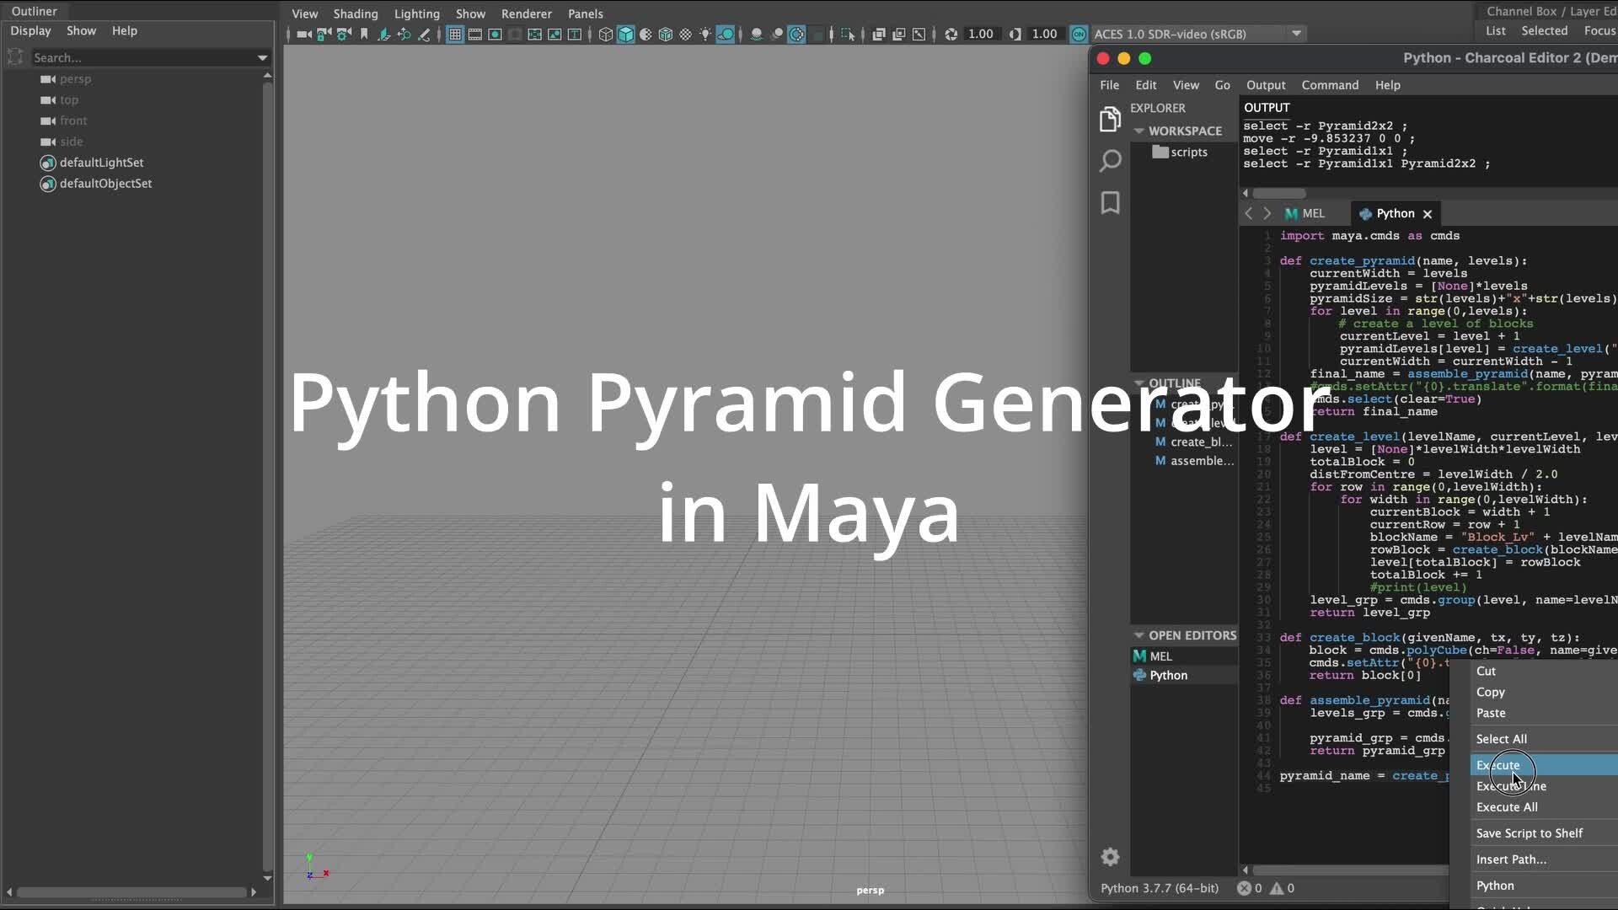Toggle color management ON button

1079,35
